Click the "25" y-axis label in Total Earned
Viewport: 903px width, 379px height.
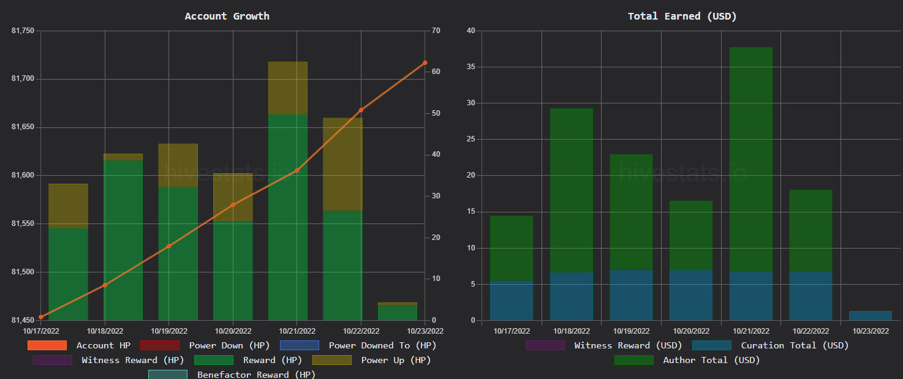tap(471, 140)
